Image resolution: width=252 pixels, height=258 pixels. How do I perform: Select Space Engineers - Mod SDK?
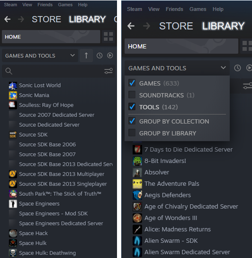pyautogui.click(x=54, y=213)
